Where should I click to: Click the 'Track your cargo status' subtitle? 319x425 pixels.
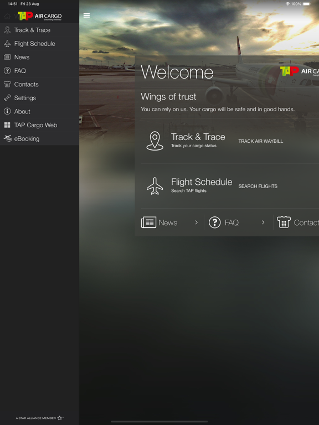pyautogui.click(x=194, y=146)
